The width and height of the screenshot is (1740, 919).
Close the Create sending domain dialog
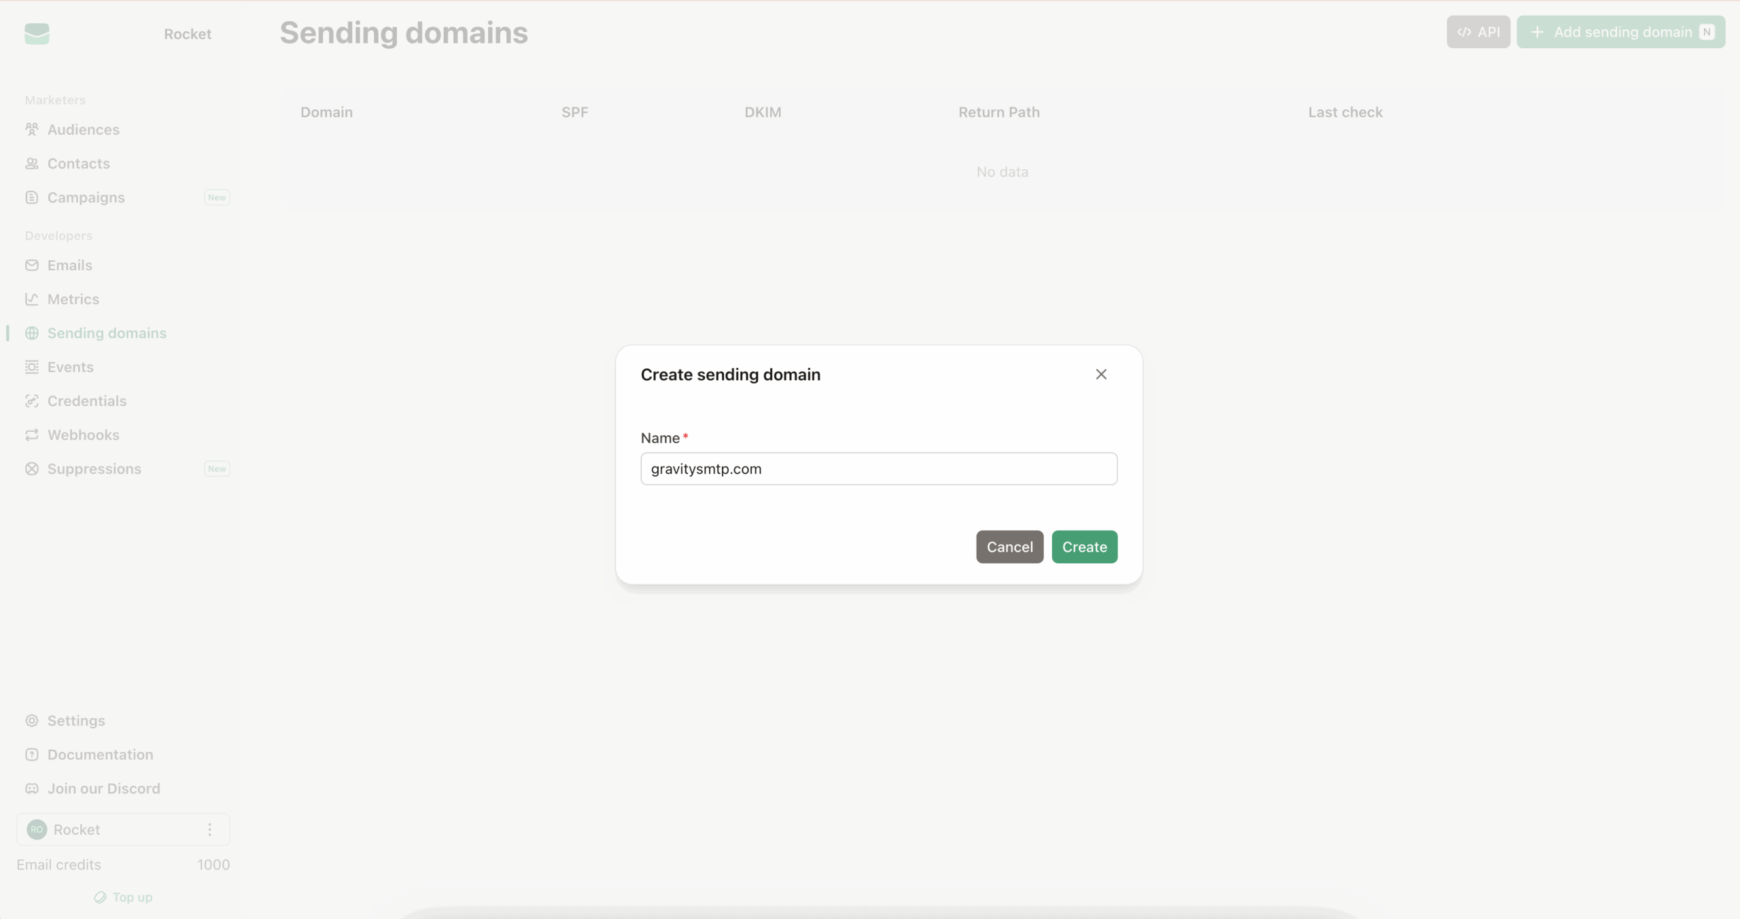tap(1101, 374)
